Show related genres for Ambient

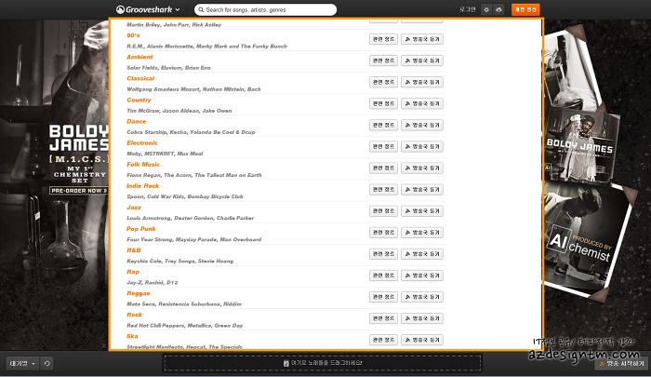(x=383, y=61)
